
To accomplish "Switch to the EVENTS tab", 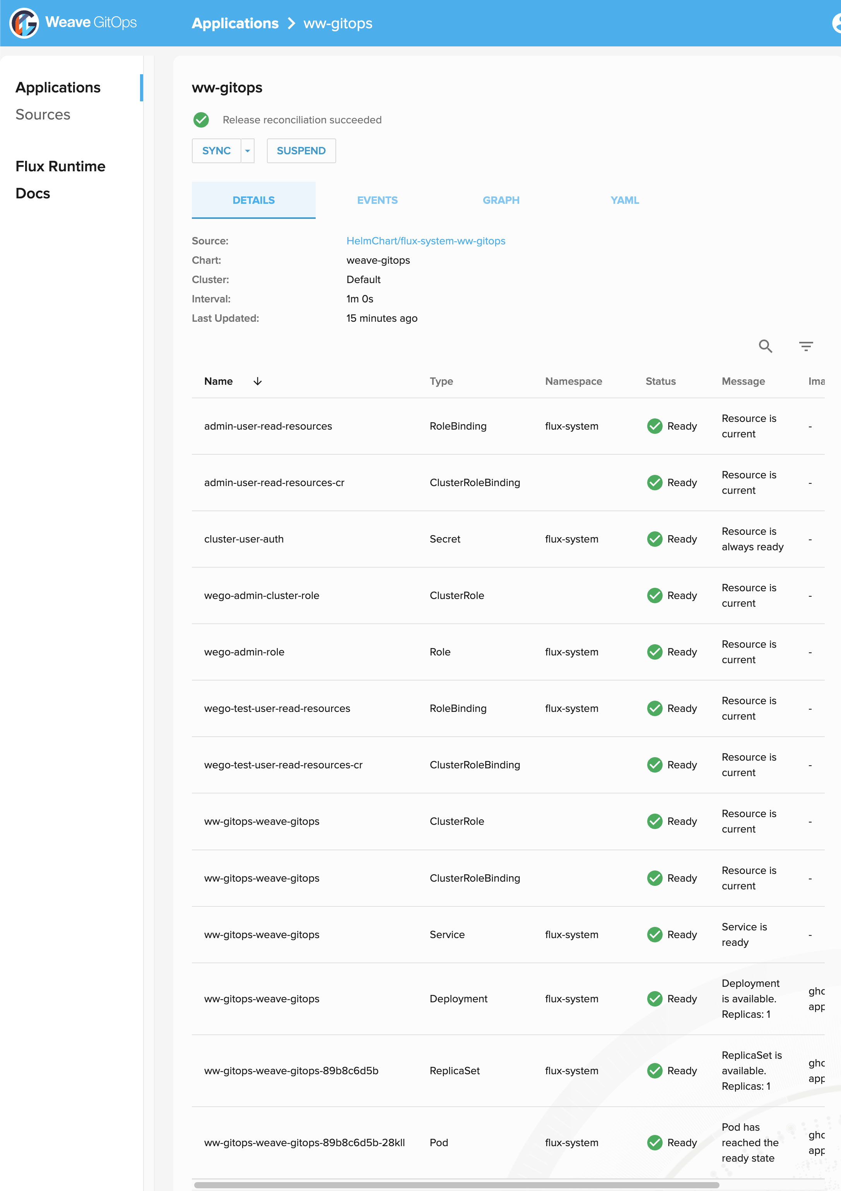I will (x=377, y=200).
